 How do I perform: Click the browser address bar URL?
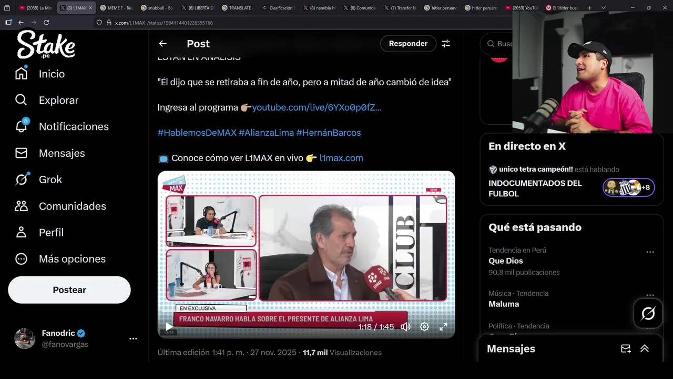click(164, 23)
